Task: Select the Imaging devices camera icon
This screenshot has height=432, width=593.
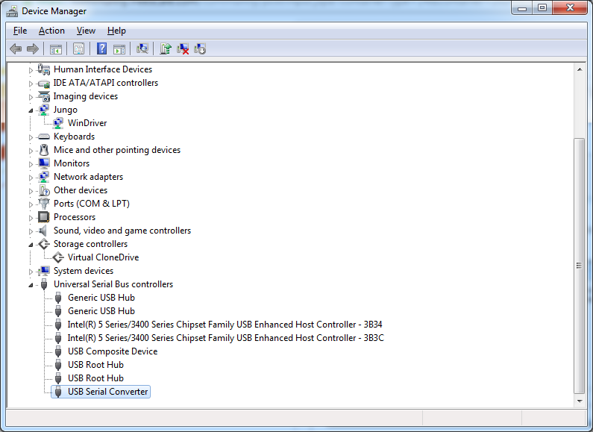Action: [x=44, y=96]
